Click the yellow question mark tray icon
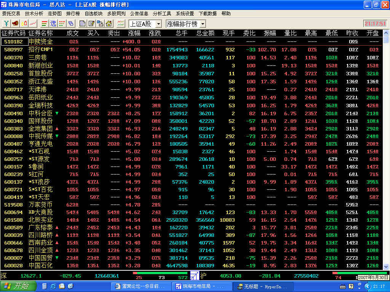 pyautogui.click(x=351, y=287)
